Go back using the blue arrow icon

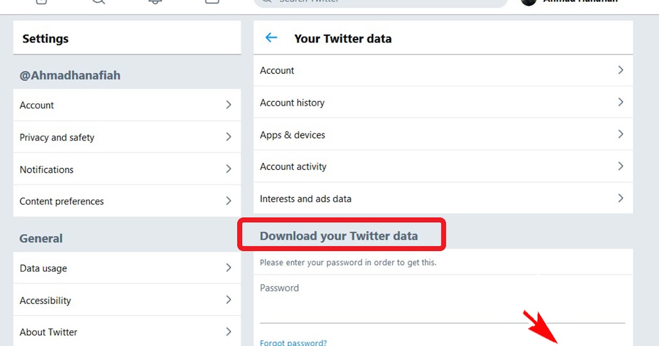[x=271, y=38]
